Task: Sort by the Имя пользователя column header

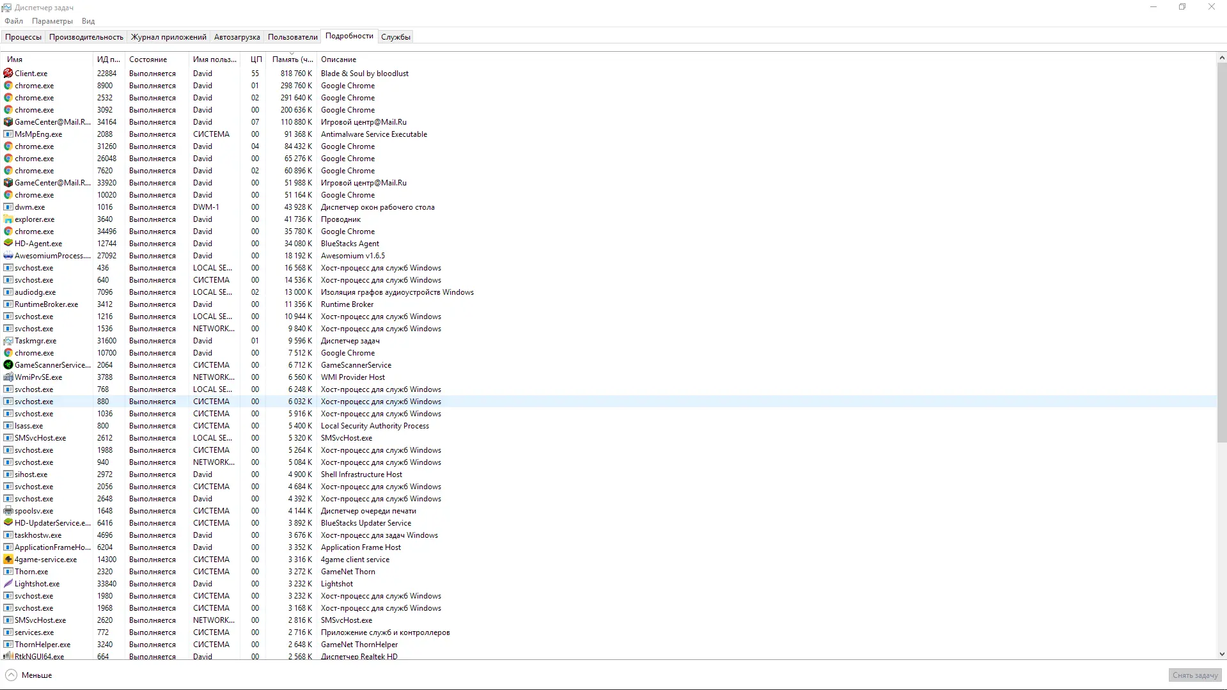Action: [x=215, y=59]
